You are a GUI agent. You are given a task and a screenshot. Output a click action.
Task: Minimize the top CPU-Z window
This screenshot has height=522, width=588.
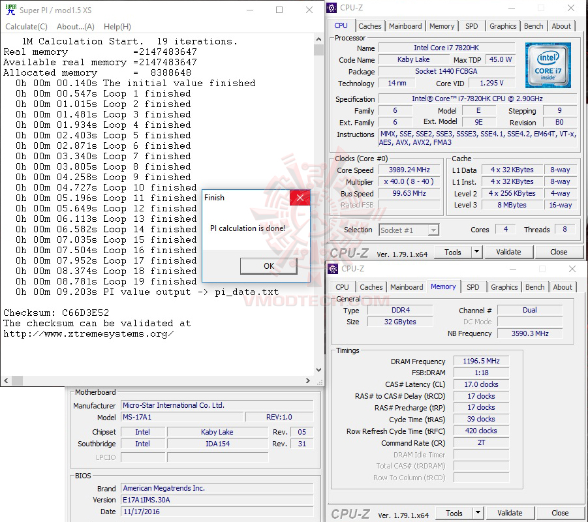(x=512, y=8)
